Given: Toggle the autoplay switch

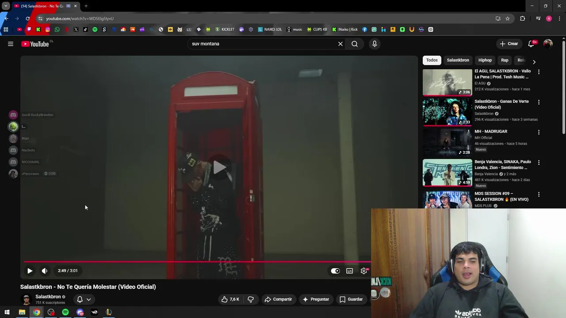Looking at the screenshot, I should point(336,271).
